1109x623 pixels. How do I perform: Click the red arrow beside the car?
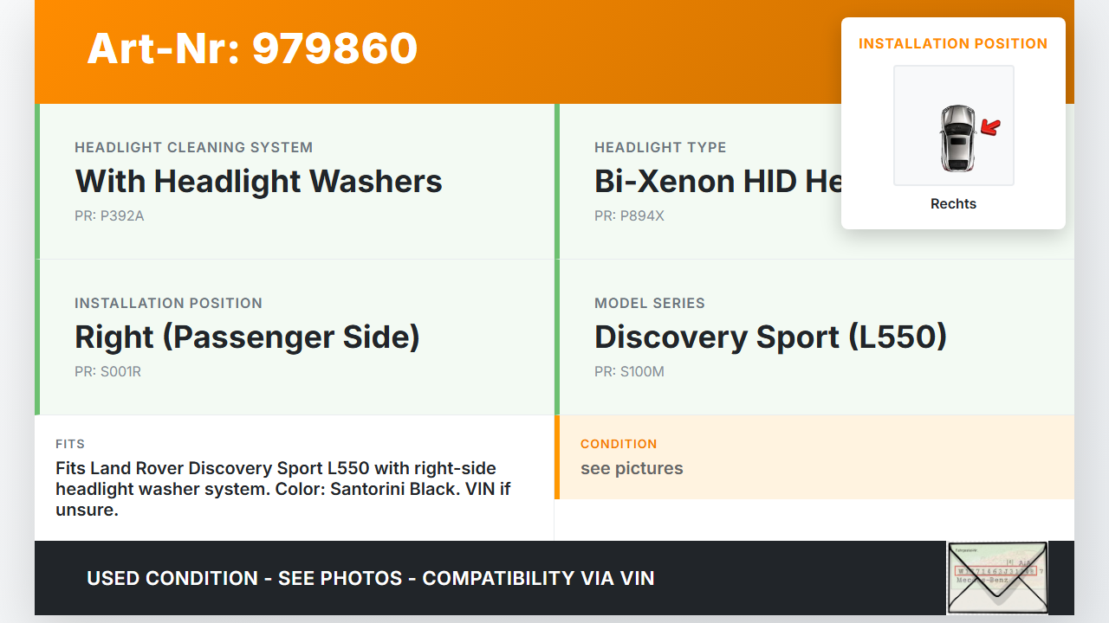[990, 129]
